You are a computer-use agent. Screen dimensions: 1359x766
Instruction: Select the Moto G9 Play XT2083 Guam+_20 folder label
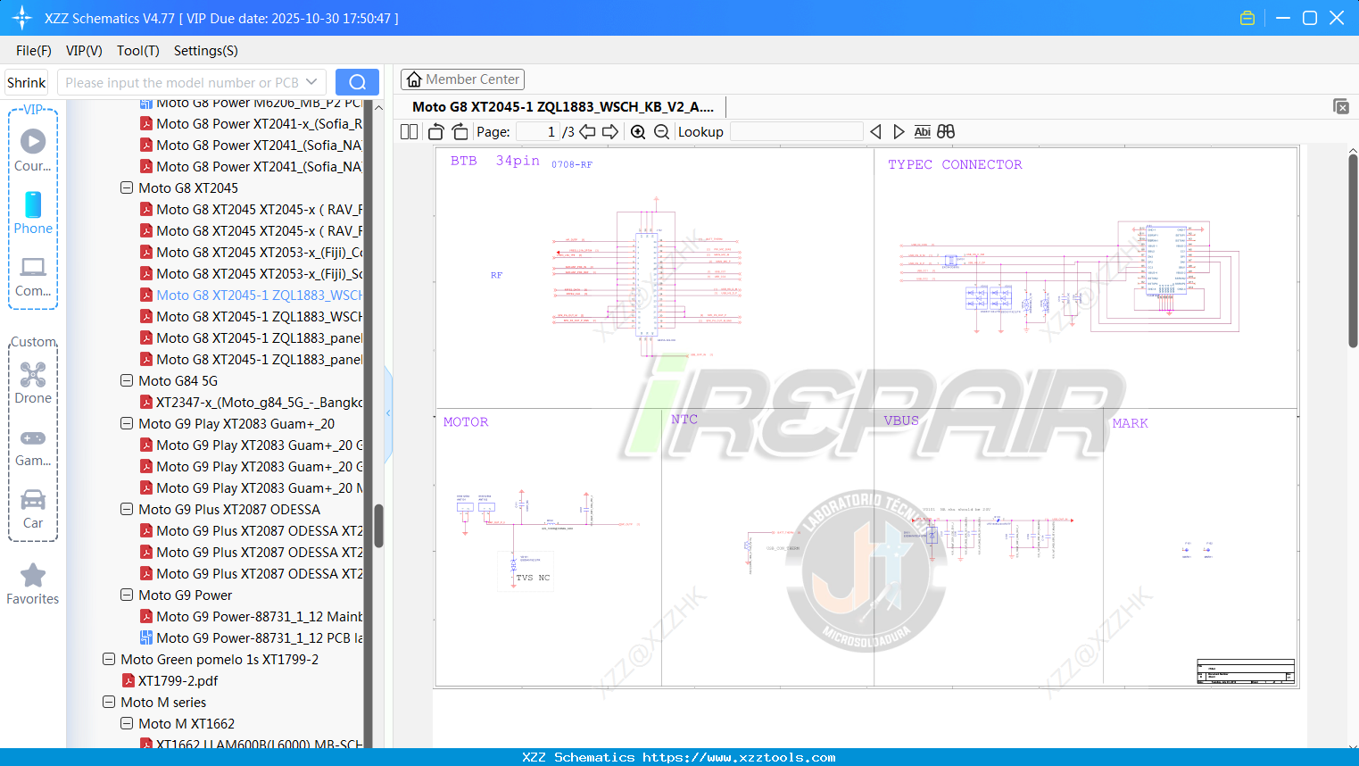236,423
